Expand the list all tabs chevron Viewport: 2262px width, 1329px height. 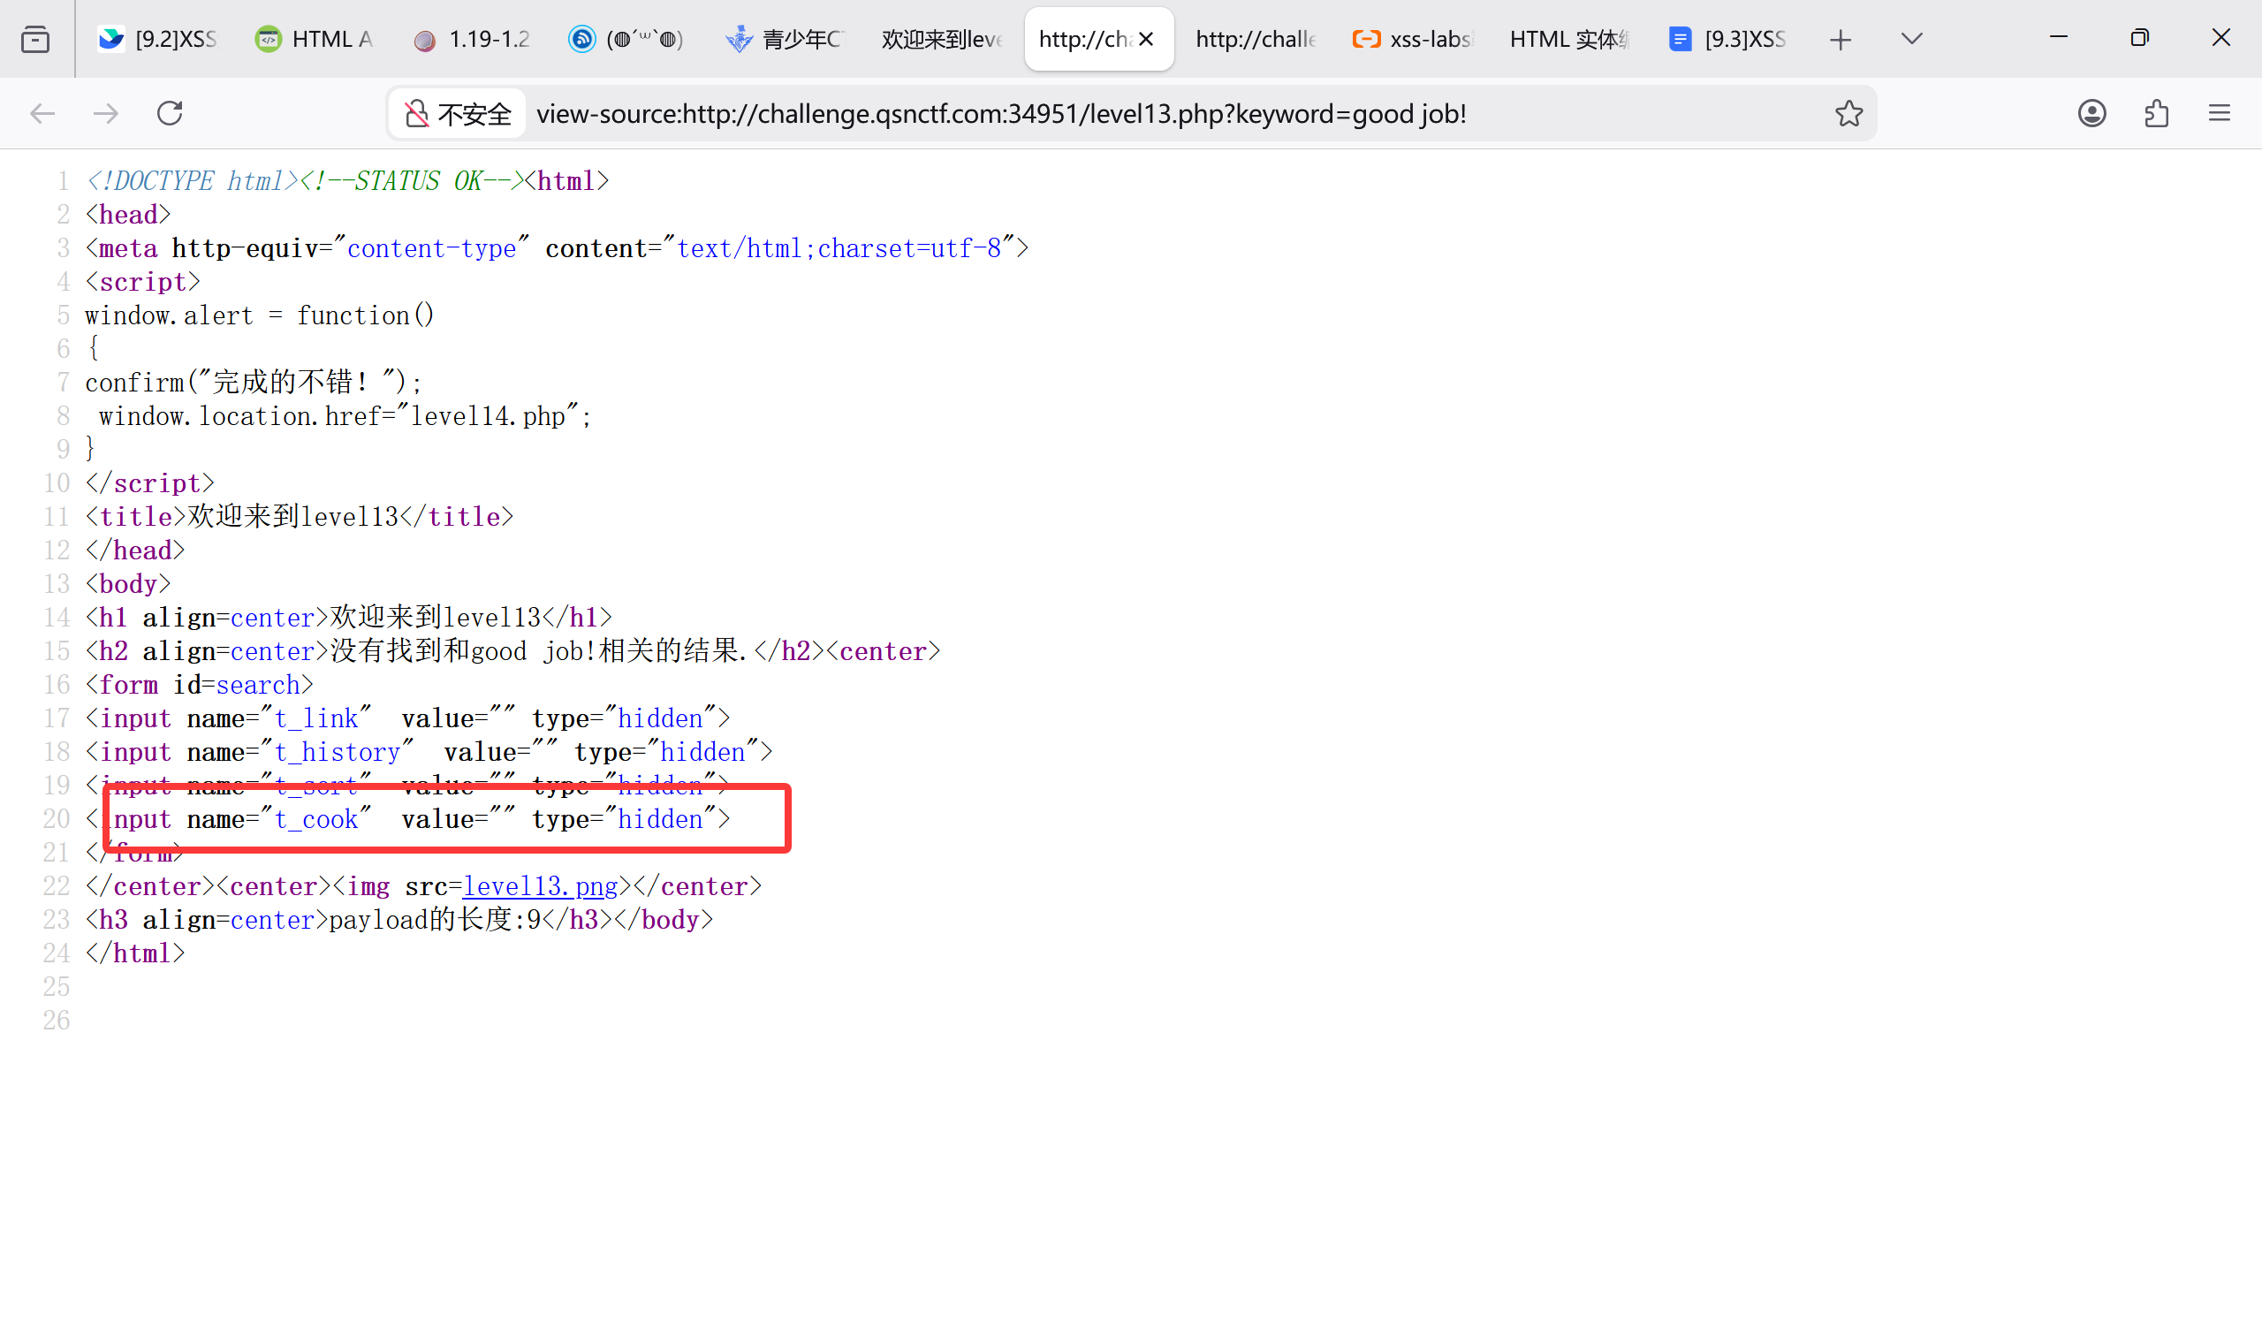pyautogui.click(x=1912, y=39)
